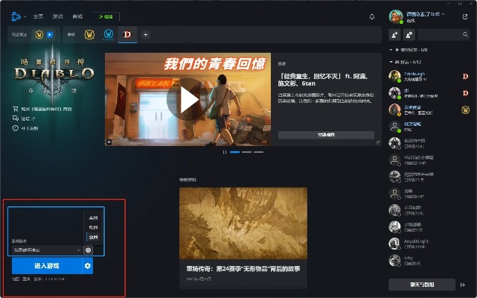Collapse the friends sidebar with the arrow icon
The height and width of the screenshot is (298, 477).
point(463,285)
